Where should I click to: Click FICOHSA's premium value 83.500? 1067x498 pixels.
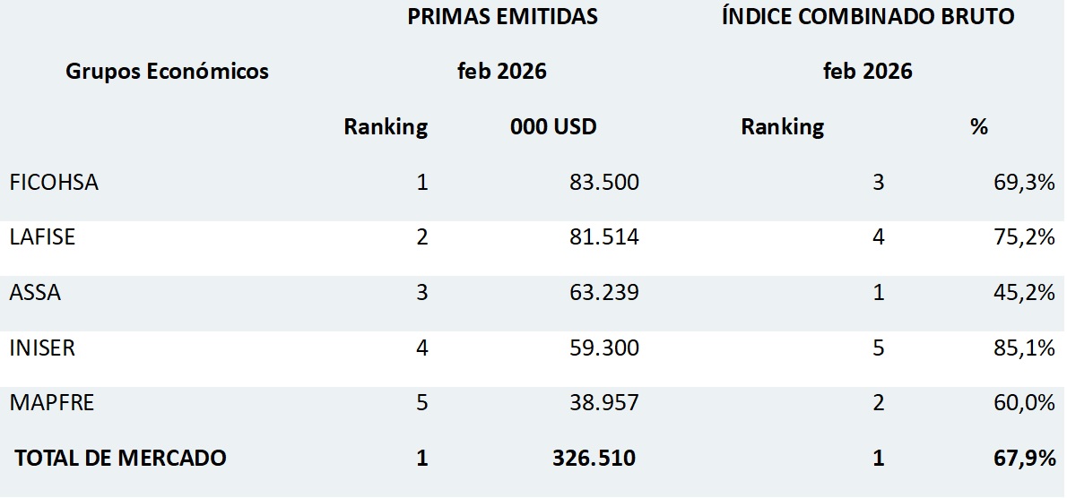603,183
